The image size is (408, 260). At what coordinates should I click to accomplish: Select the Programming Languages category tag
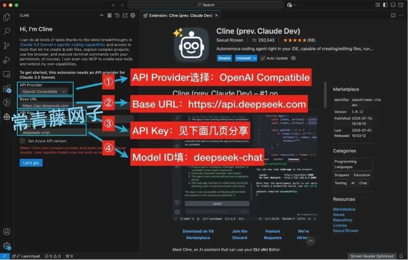tap(353, 164)
